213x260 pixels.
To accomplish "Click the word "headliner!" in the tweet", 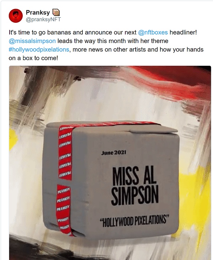I will click(x=183, y=32).
